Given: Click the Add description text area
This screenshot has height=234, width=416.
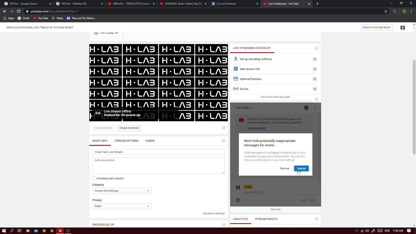Looking at the screenshot, I should (x=159, y=165).
